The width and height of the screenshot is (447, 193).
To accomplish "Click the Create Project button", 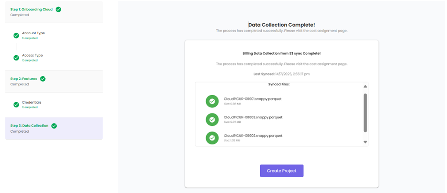I will pos(281,171).
